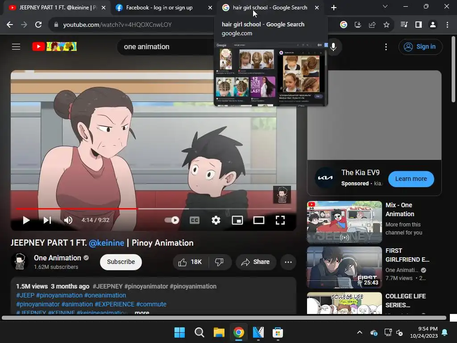457x343 pixels.
Task: Click the Google icon in toolbar
Action: pos(344,25)
